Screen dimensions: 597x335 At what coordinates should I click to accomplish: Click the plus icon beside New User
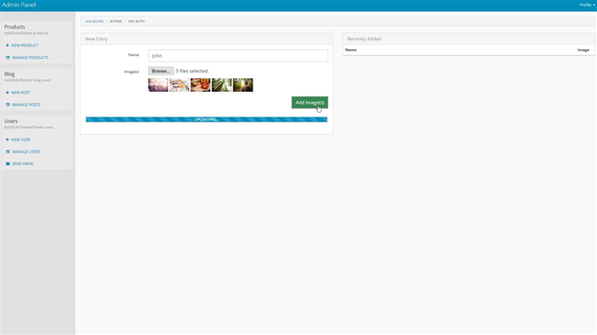[7, 140]
